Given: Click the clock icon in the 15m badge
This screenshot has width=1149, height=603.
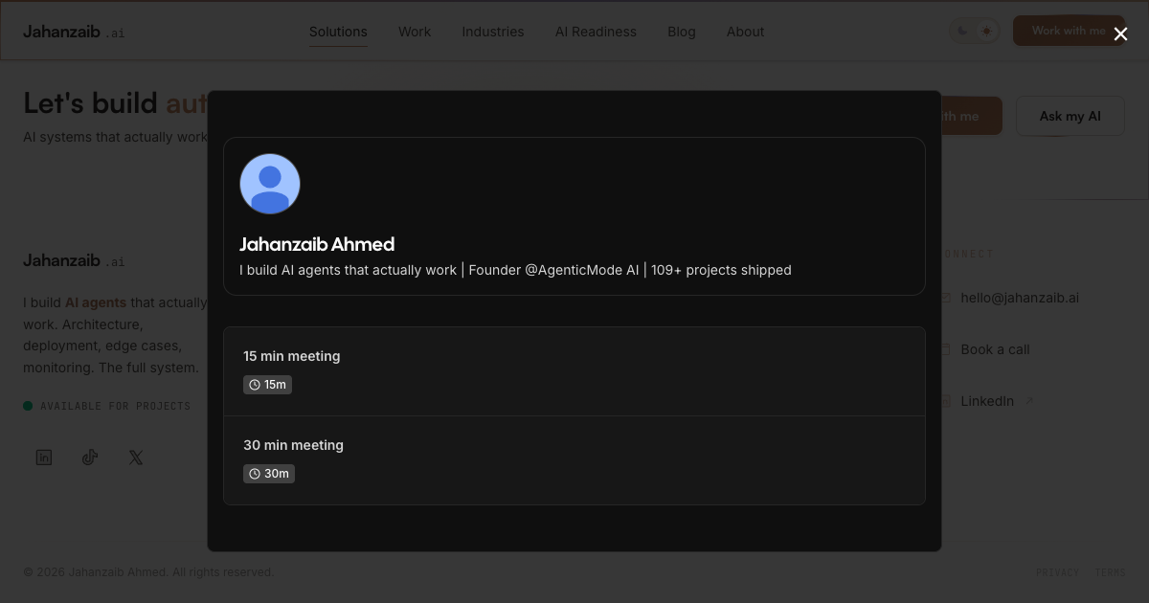Looking at the screenshot, I should click(254, 384).
